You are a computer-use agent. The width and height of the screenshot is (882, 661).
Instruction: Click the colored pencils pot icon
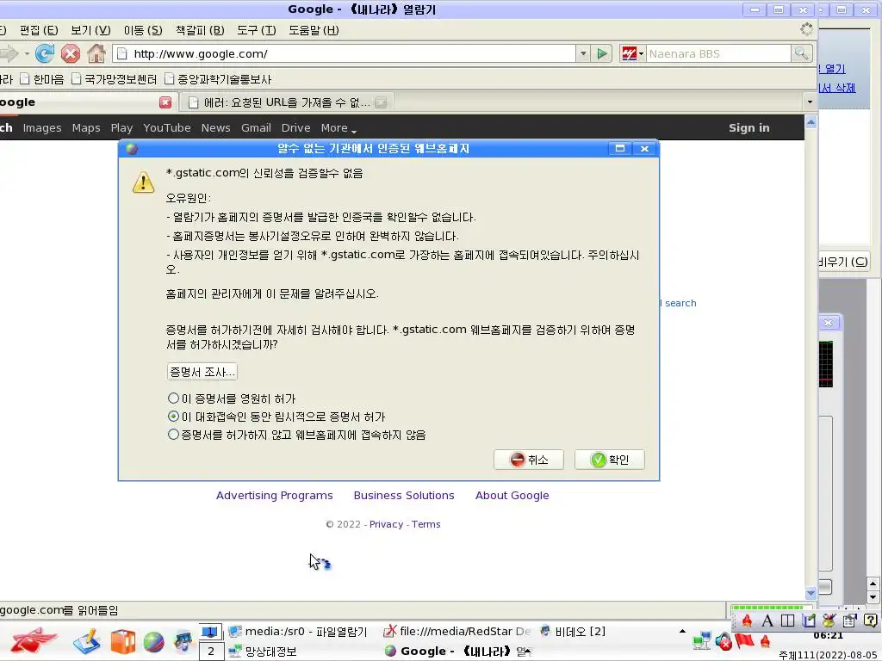pyautogui.click(x=829, y=621)
